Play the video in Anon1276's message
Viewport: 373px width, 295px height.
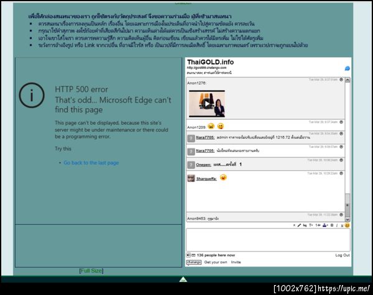click(207, 104)
